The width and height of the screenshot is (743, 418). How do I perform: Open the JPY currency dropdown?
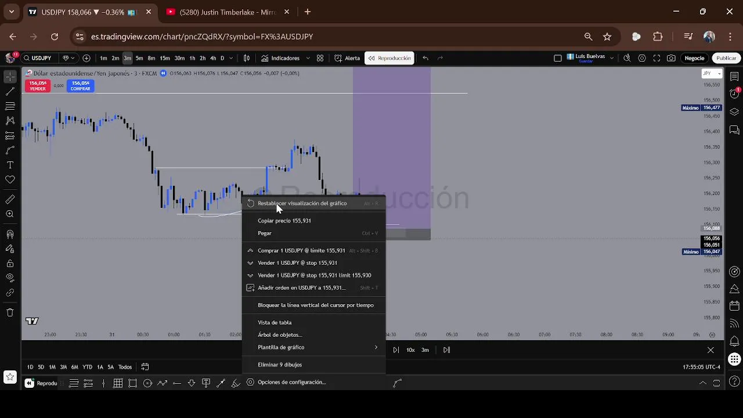click(712, 74)
